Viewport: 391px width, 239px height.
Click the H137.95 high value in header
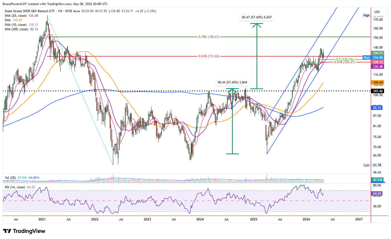[x=101, y=11]
